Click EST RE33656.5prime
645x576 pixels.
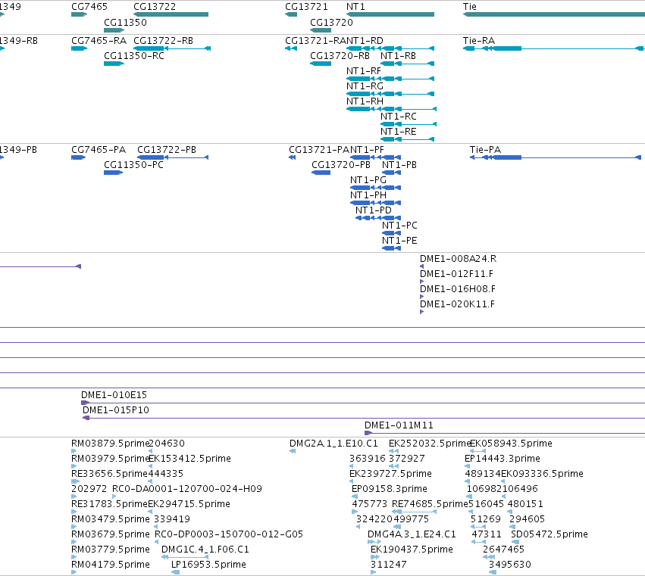point(109,474)
